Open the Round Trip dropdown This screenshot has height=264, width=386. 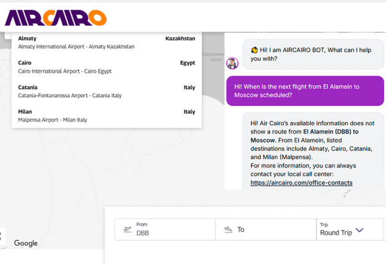click(x=349, y=229)
